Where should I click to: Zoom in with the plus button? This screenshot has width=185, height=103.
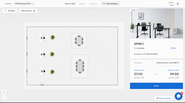pyautogui.click(x=4, y=92)
